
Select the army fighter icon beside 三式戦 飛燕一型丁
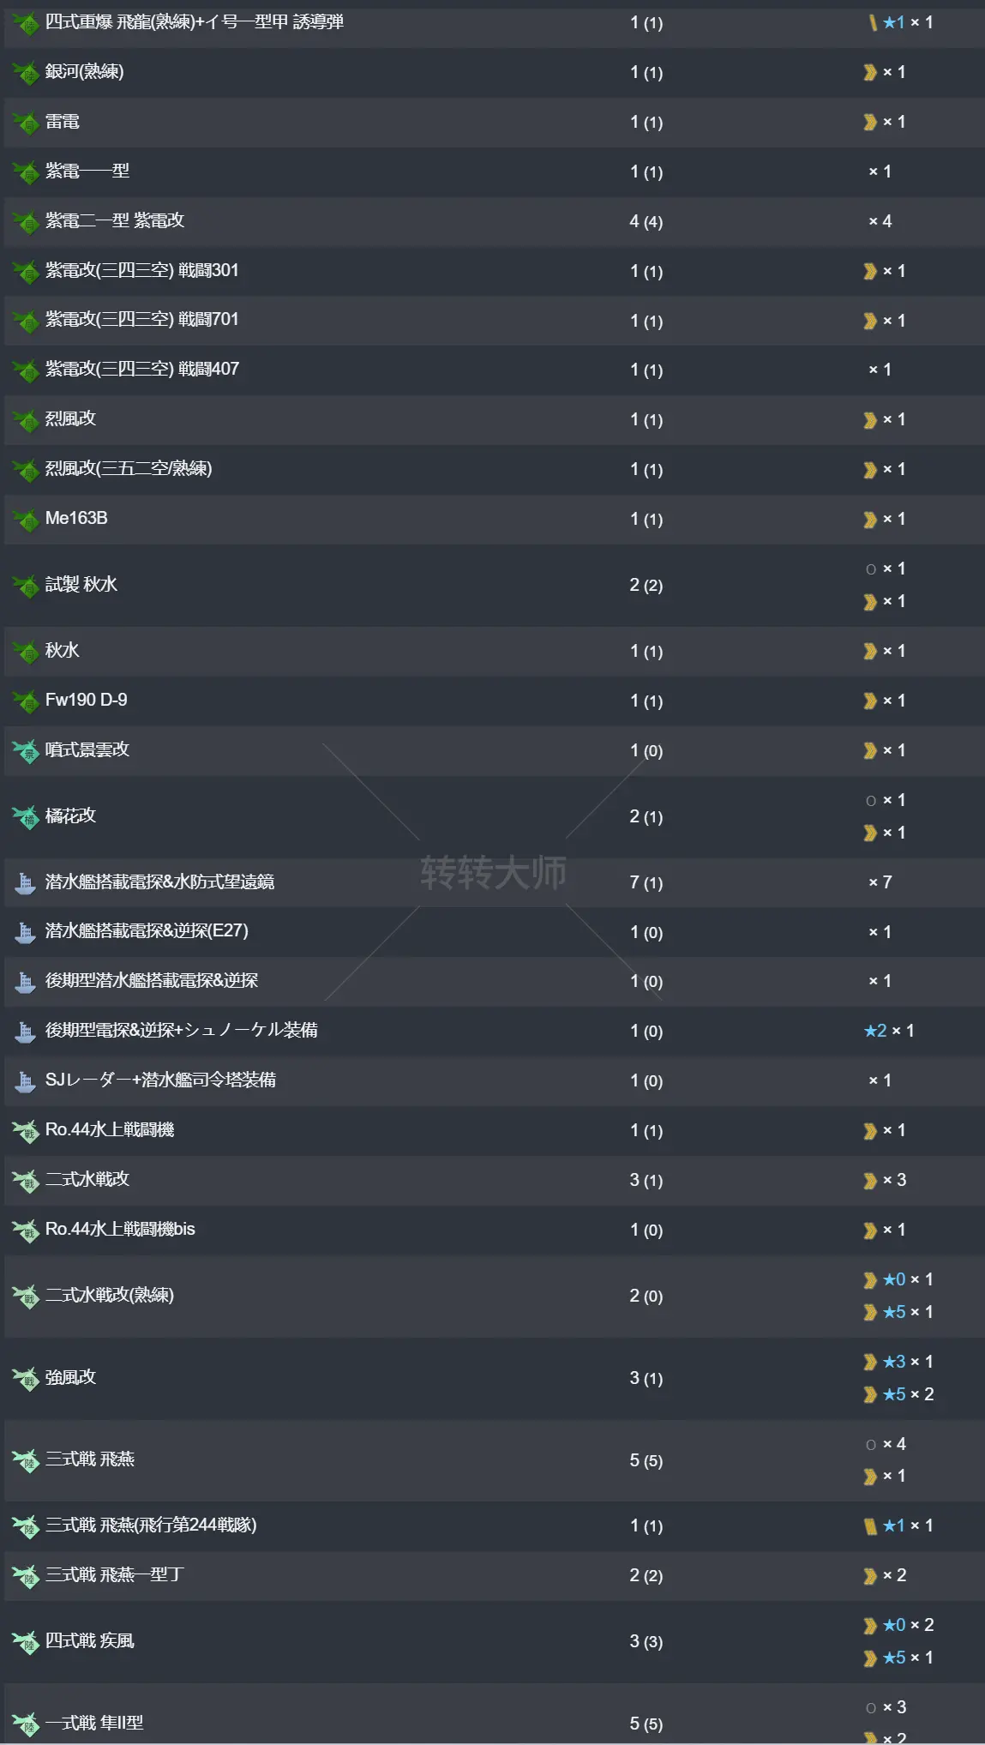pos(27,1576)
